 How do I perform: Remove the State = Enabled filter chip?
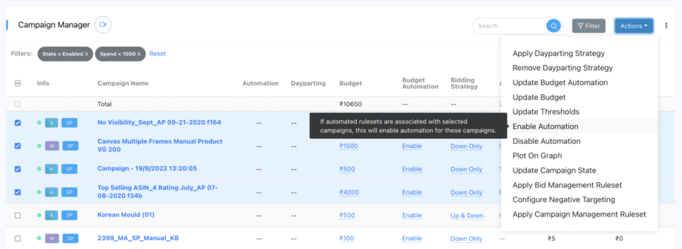coord(87,54)
